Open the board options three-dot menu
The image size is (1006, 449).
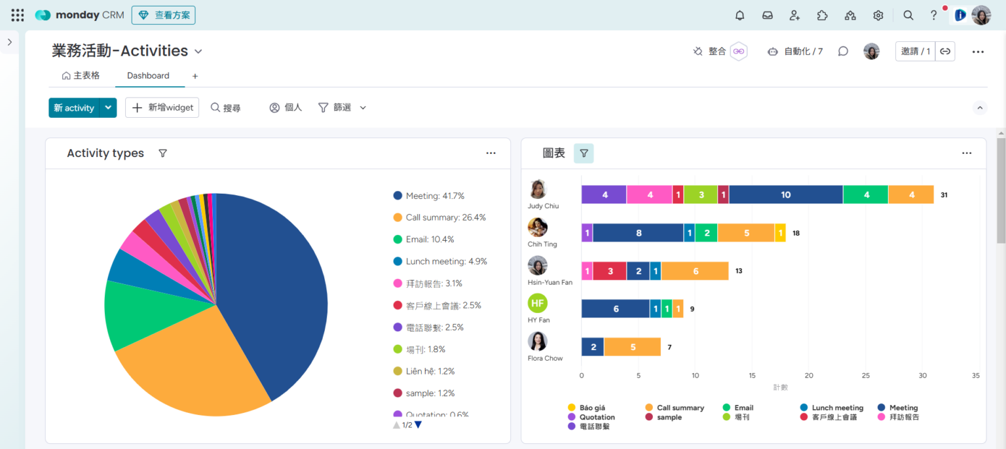(x=978, y=52)
